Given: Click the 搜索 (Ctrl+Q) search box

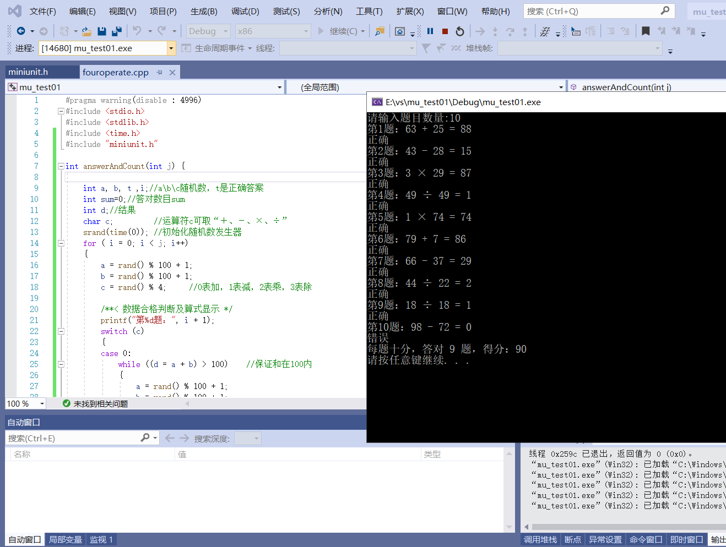Looking at the screenshot, I should (x=592, y=11).
